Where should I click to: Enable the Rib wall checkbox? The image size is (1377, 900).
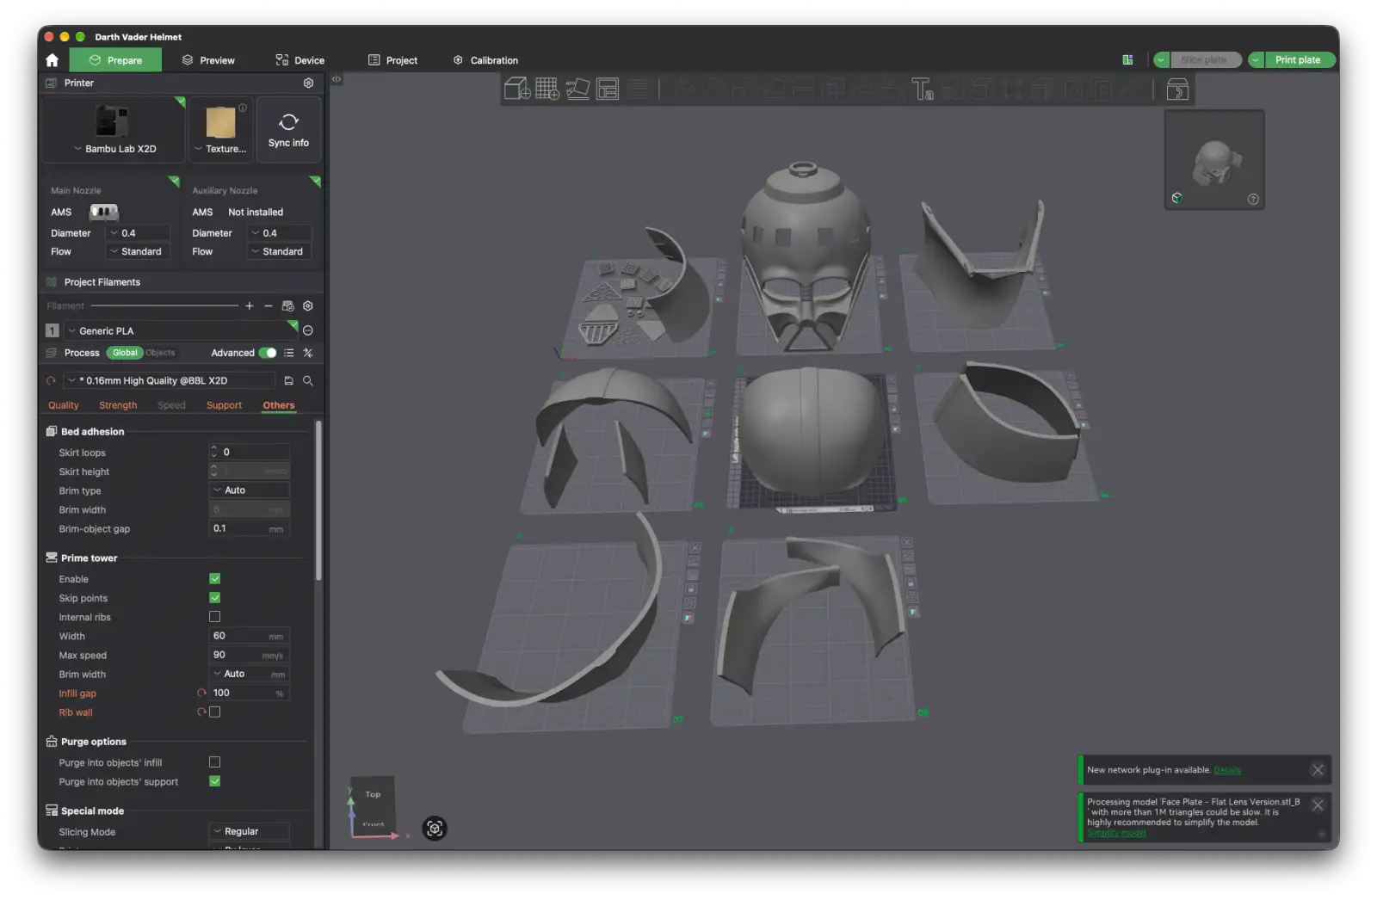(x=215, y=712)
